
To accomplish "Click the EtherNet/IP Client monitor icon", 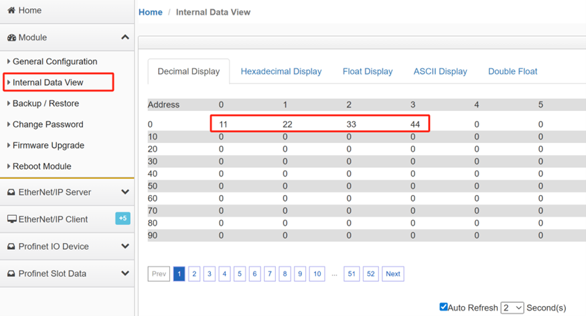I will tap(12, 219).
